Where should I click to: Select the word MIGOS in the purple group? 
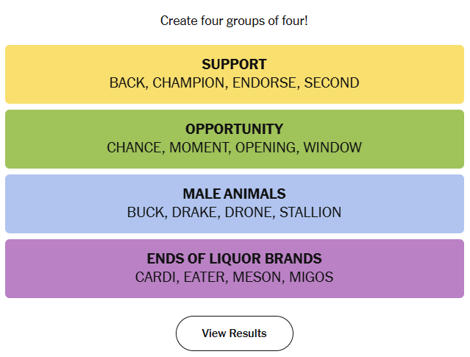click(x=311, y=278)
